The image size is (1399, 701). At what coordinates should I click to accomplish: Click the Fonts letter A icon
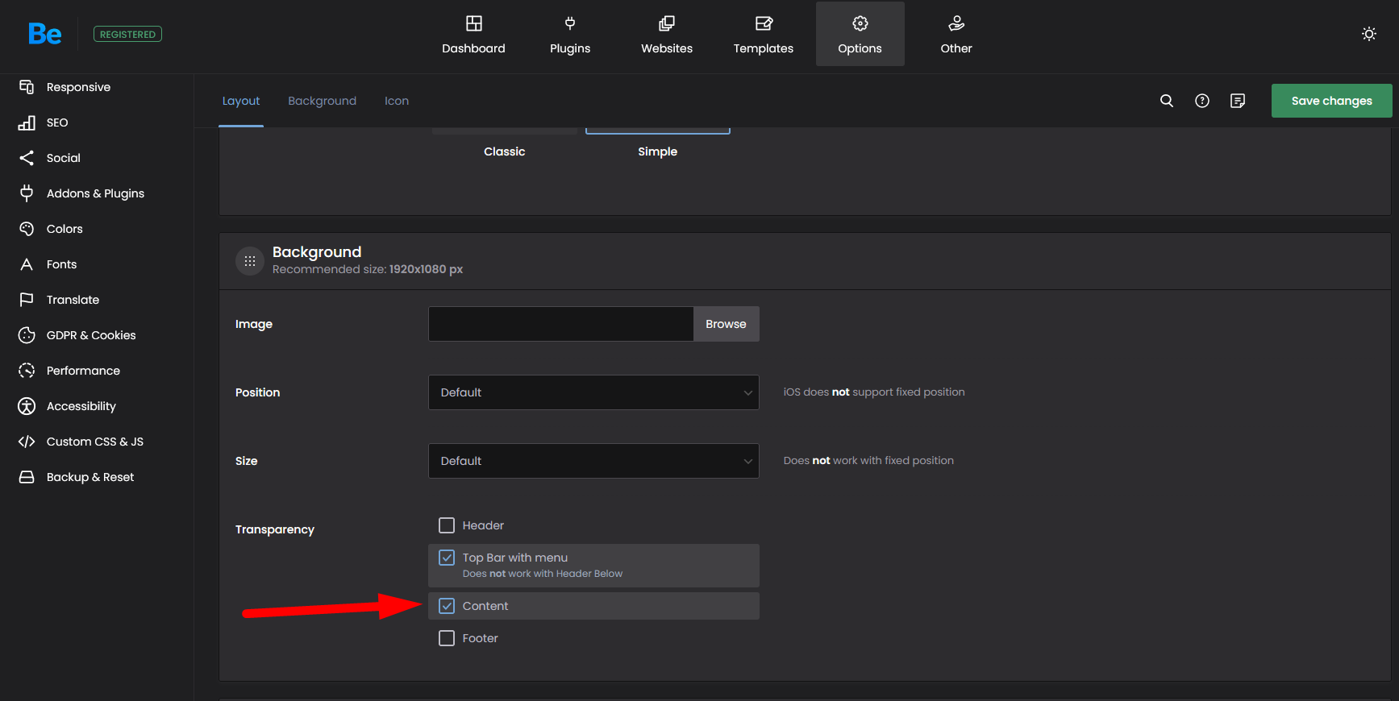[27, 264]
